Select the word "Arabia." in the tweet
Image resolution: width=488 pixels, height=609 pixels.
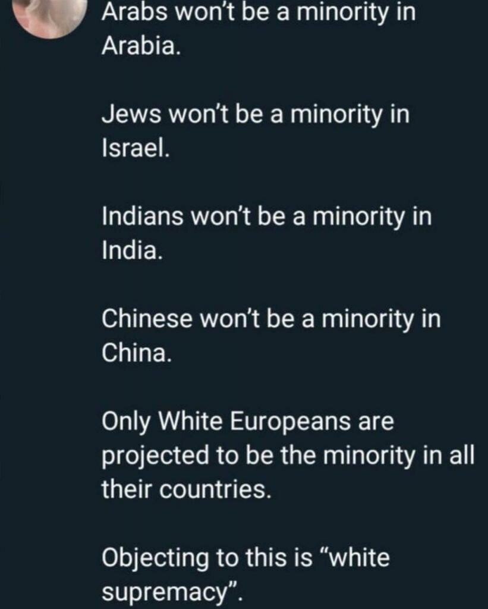141,46
